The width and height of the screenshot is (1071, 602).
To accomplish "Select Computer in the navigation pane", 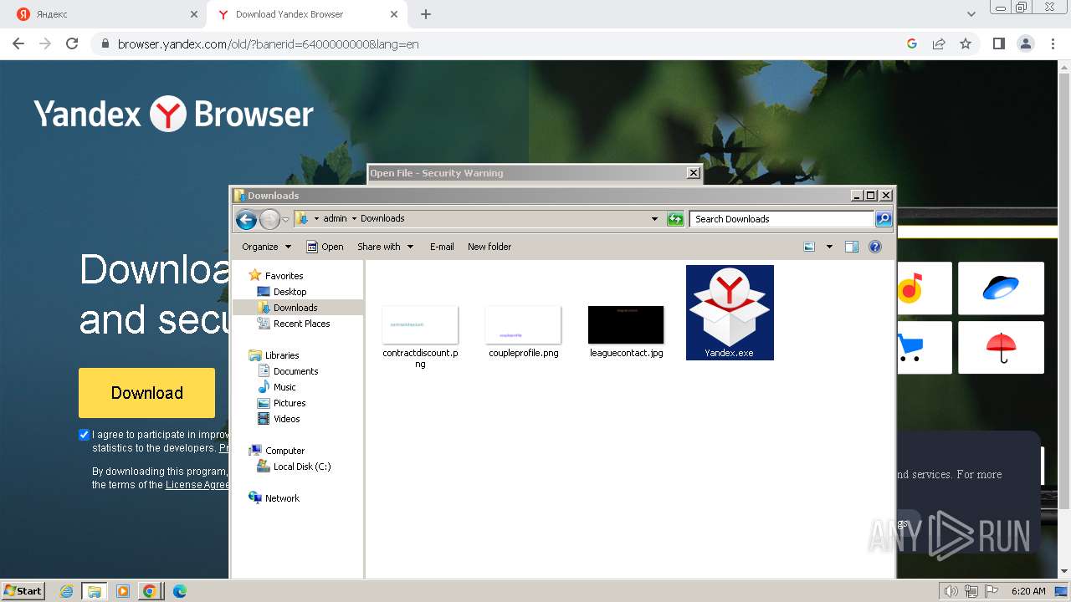I will point(284,451).
